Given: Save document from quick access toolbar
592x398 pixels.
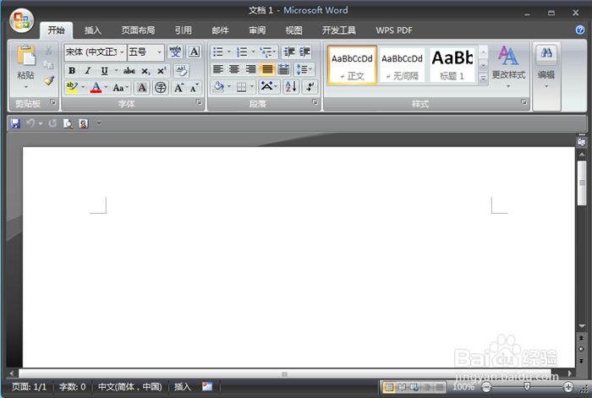Looking at the screenshot, I should coord(15,123).
